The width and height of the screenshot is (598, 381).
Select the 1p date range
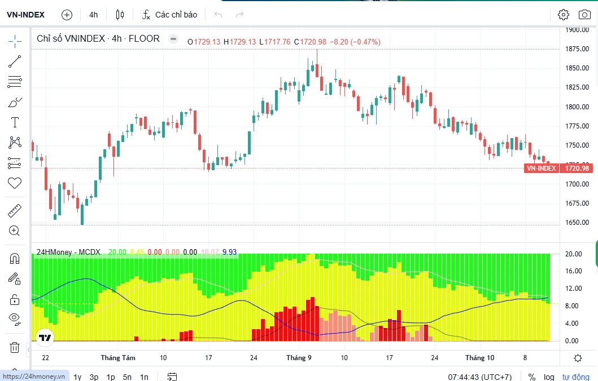click(x=111, y=377)
